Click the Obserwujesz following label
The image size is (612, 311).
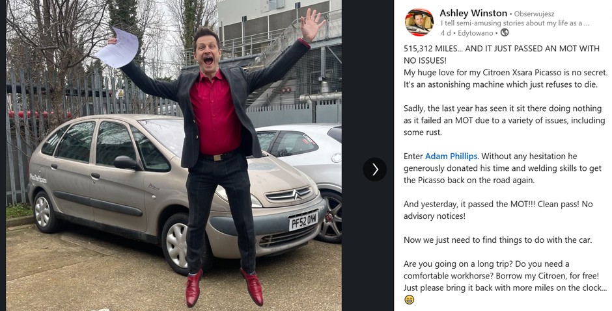pyautogui.click(x=535, y=14)
